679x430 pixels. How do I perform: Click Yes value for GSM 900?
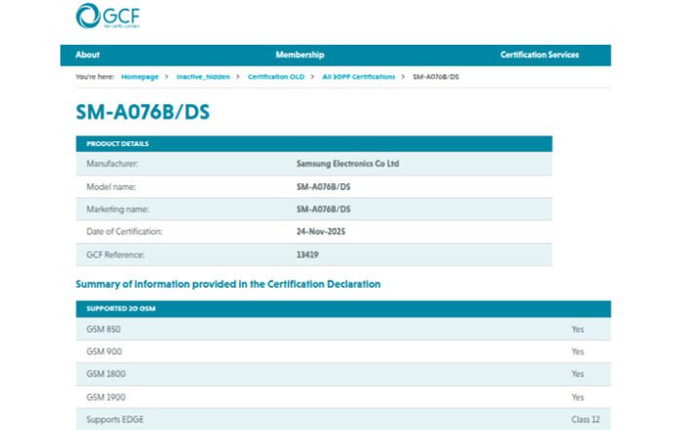click(578, 352)
